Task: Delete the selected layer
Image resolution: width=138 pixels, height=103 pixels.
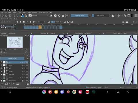Action: pyautogui.click(x=28, y=84)
